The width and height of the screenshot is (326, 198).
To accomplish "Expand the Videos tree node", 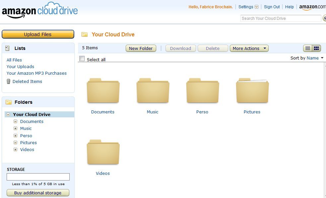I will [15, 150].
